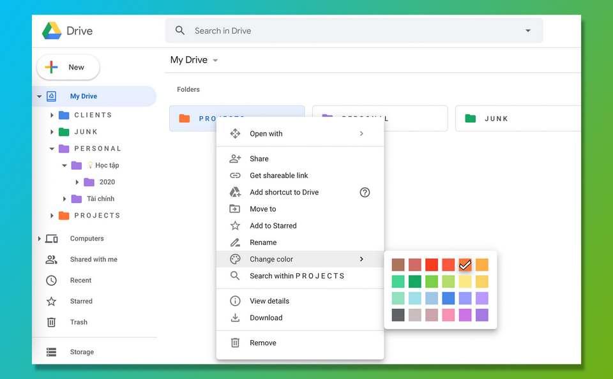Click the Recent clock icon in sidebar

pyautogui.click(x=52, y=280)
